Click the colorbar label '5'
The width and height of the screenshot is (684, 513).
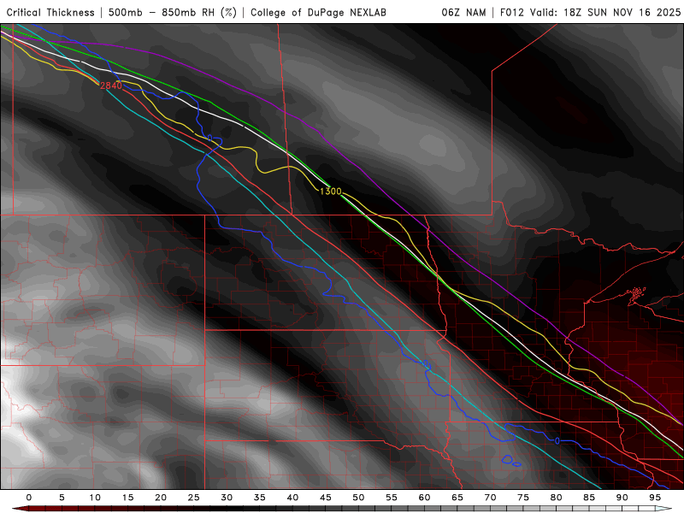pos(62,498)
